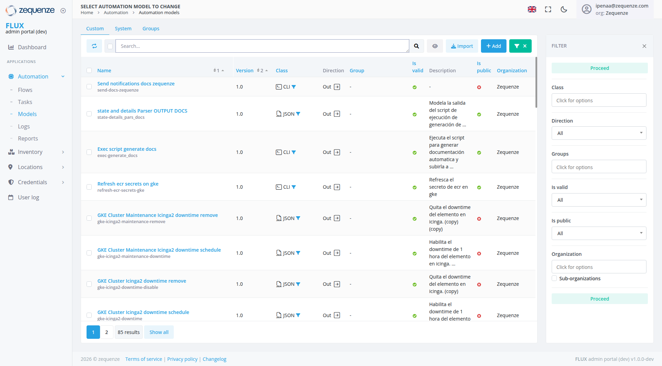Open the User log section
The width and height of the screenshot is (662, 366).
coord(29,197)
